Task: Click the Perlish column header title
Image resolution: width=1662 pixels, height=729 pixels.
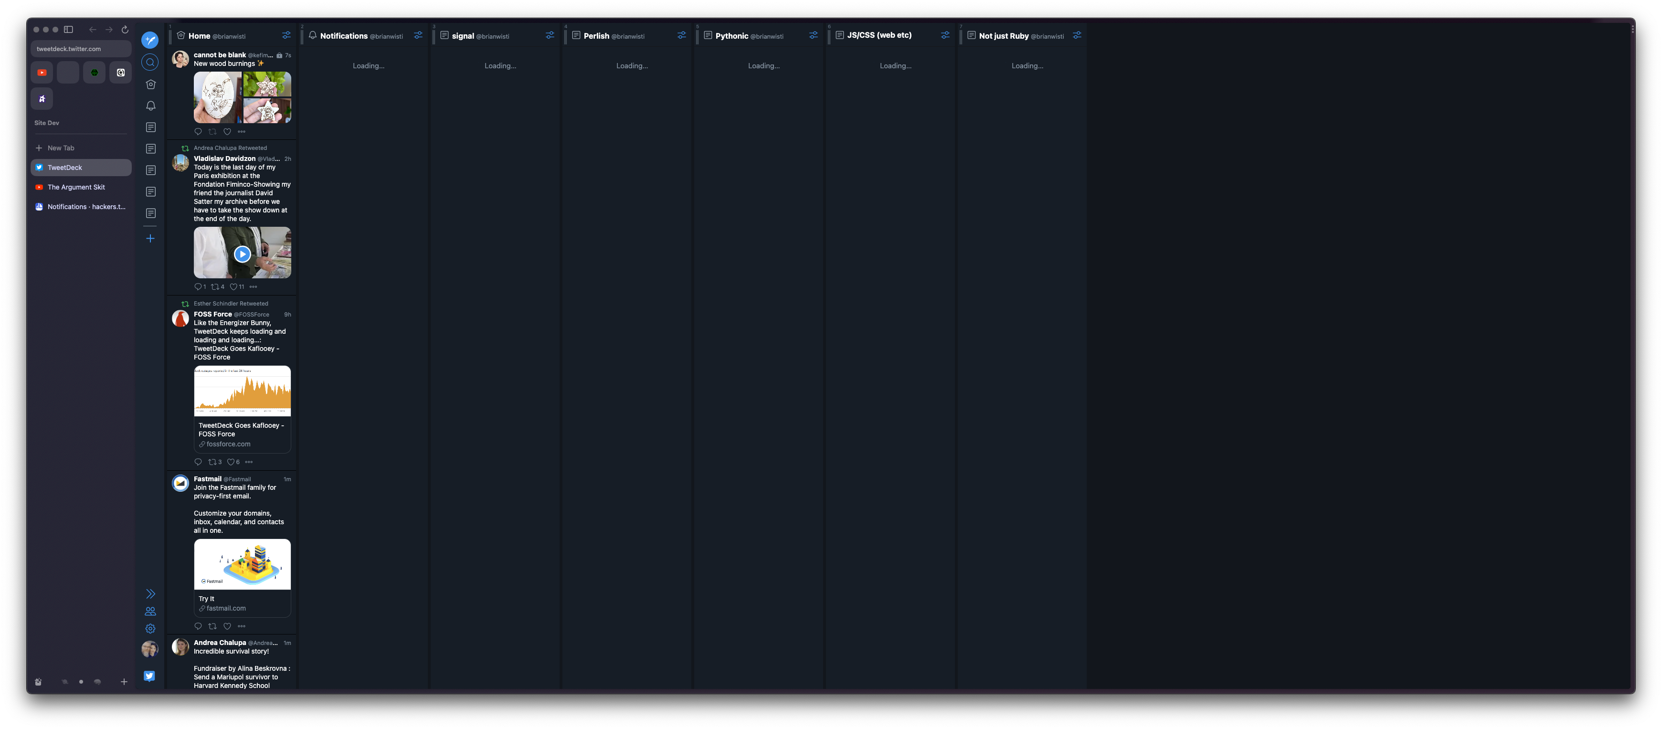Action: tap(596, 36)
